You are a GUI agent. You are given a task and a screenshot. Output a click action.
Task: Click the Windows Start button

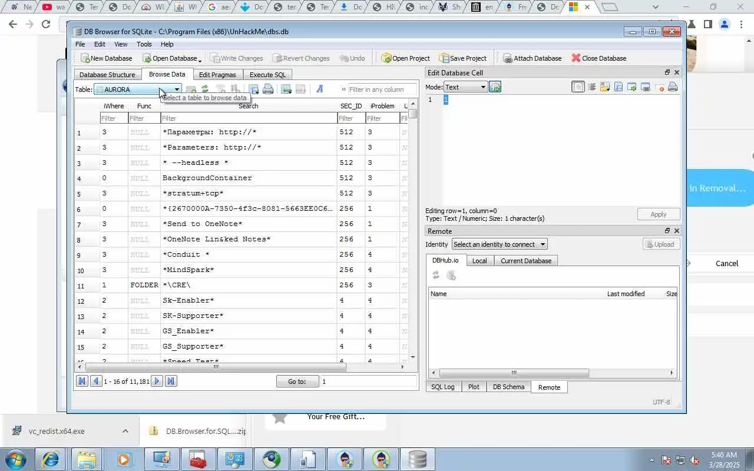pos(15,459)
